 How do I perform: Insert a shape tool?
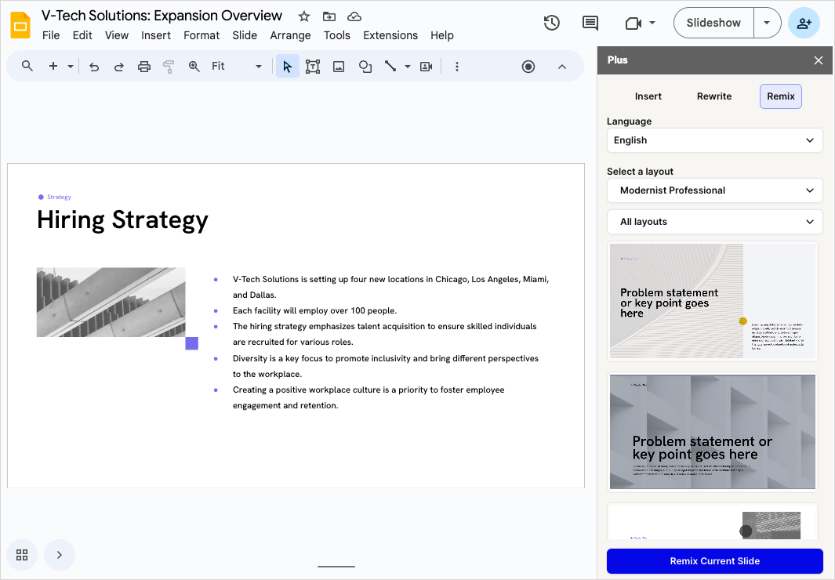click(365, 67)
